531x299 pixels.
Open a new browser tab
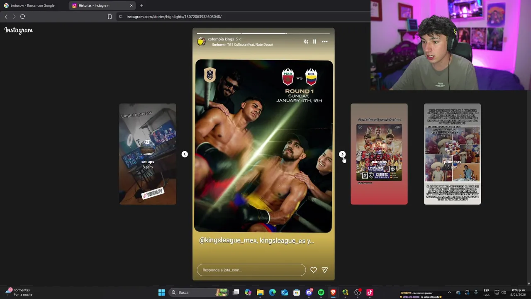[x=141, y=5]
